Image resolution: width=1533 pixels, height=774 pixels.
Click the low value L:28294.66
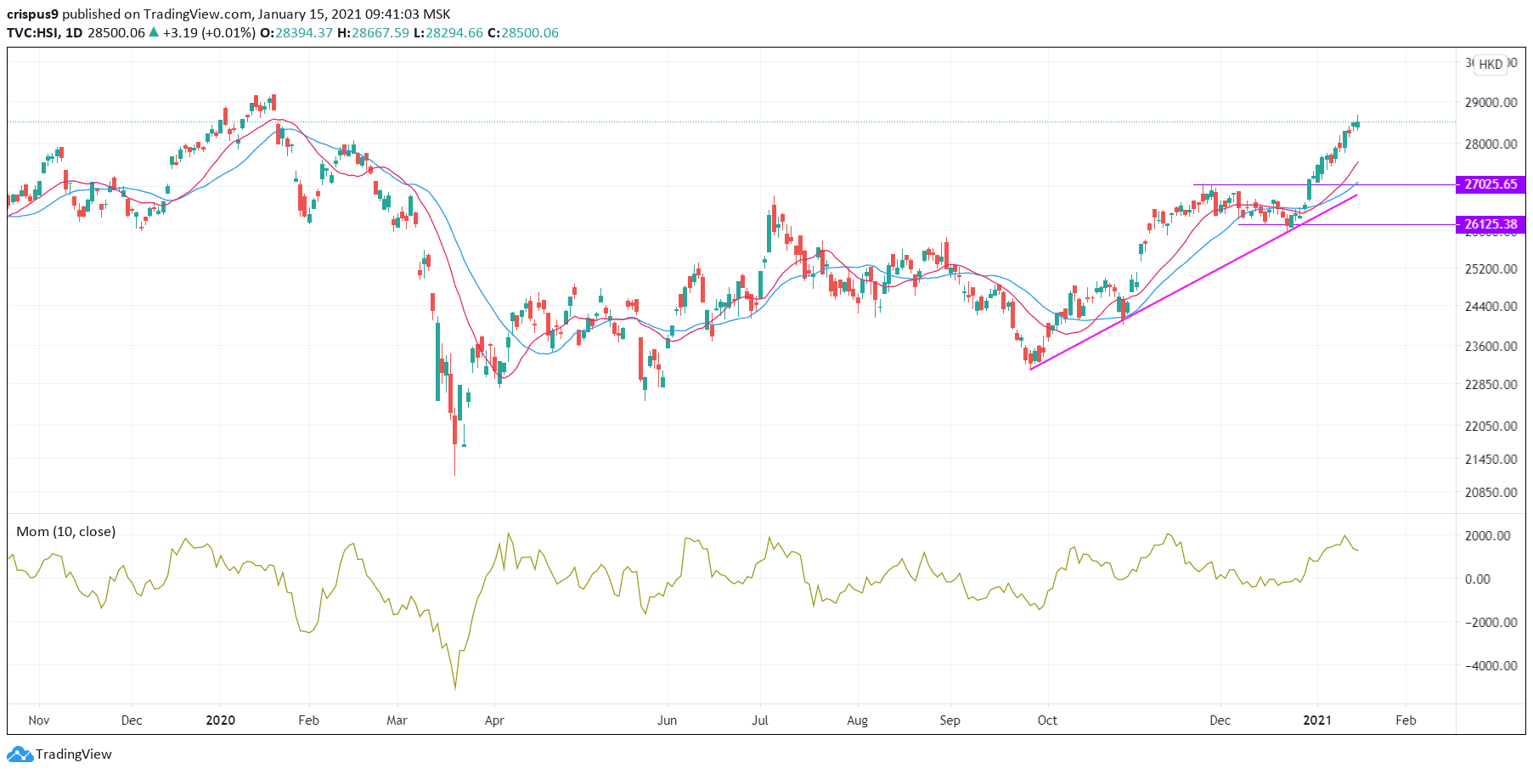448,33
